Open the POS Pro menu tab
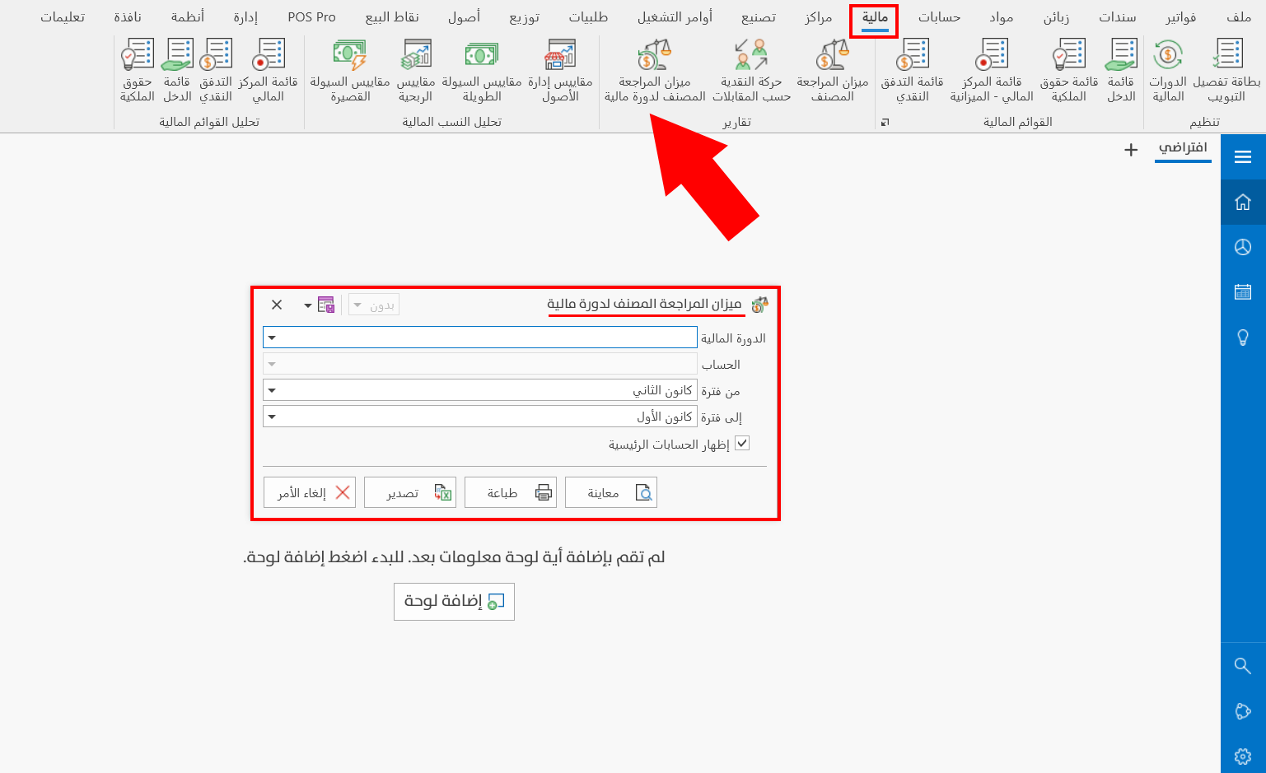This screenshot has width=1266, height=773. [x=311, y=17]
